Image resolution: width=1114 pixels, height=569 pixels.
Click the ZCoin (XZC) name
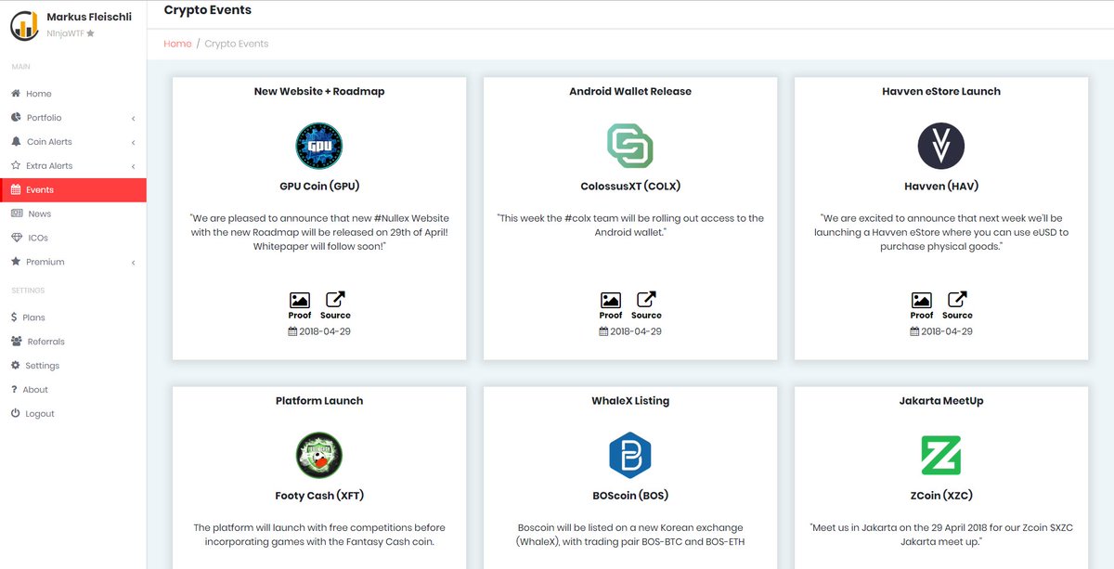pos(941,496)
